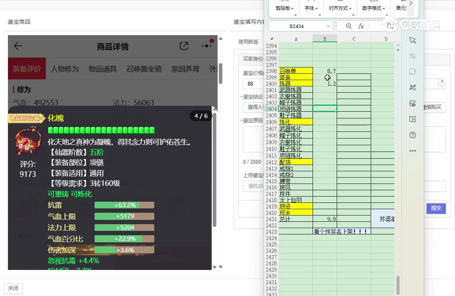Open the three-dot menu with red badge
The height and width of the screenshot is (296, 455).
click(207, 46)
